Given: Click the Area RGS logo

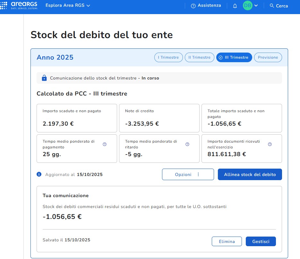Looking at the screenshot, I should pos(20,5).
